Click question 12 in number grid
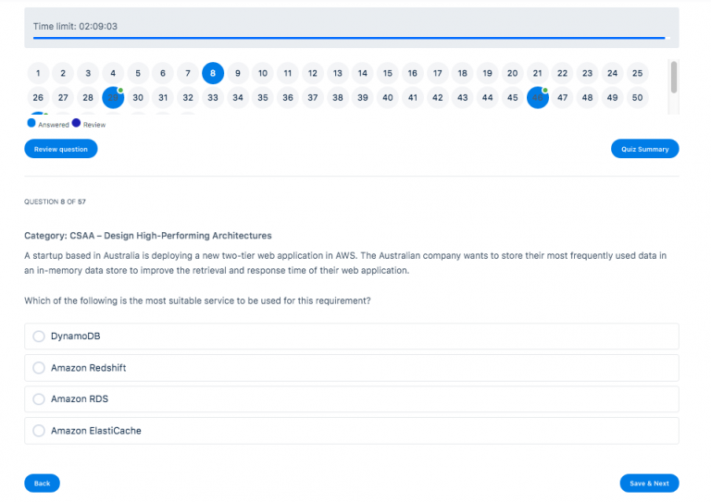 (x=313, y=73)
